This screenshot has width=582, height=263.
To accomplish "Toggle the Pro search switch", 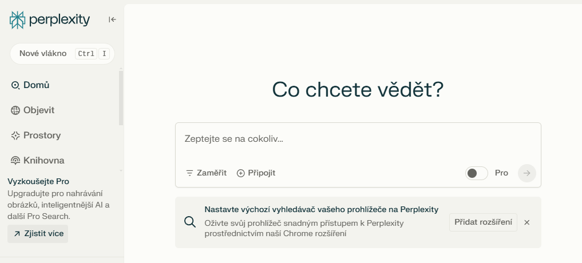I will click(477, 173).
